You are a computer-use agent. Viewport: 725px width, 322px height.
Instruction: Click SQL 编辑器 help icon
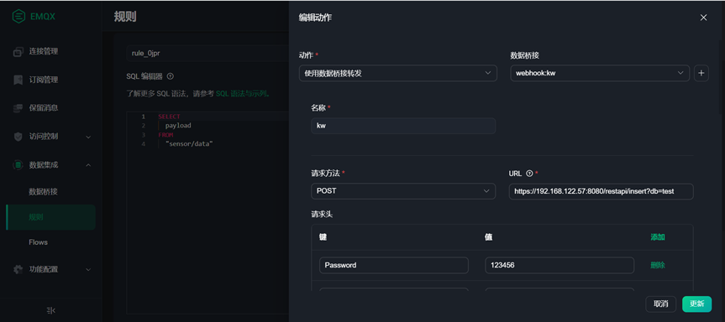click(x=171, y=76)
